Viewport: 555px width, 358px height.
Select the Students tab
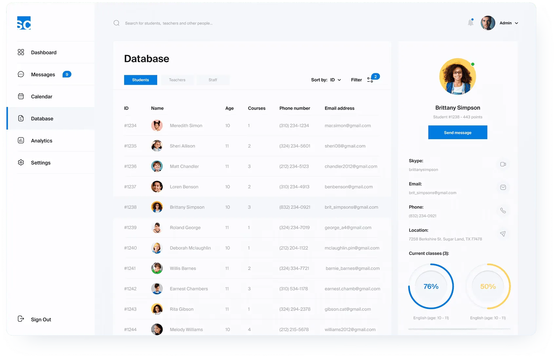click(141, 80)
